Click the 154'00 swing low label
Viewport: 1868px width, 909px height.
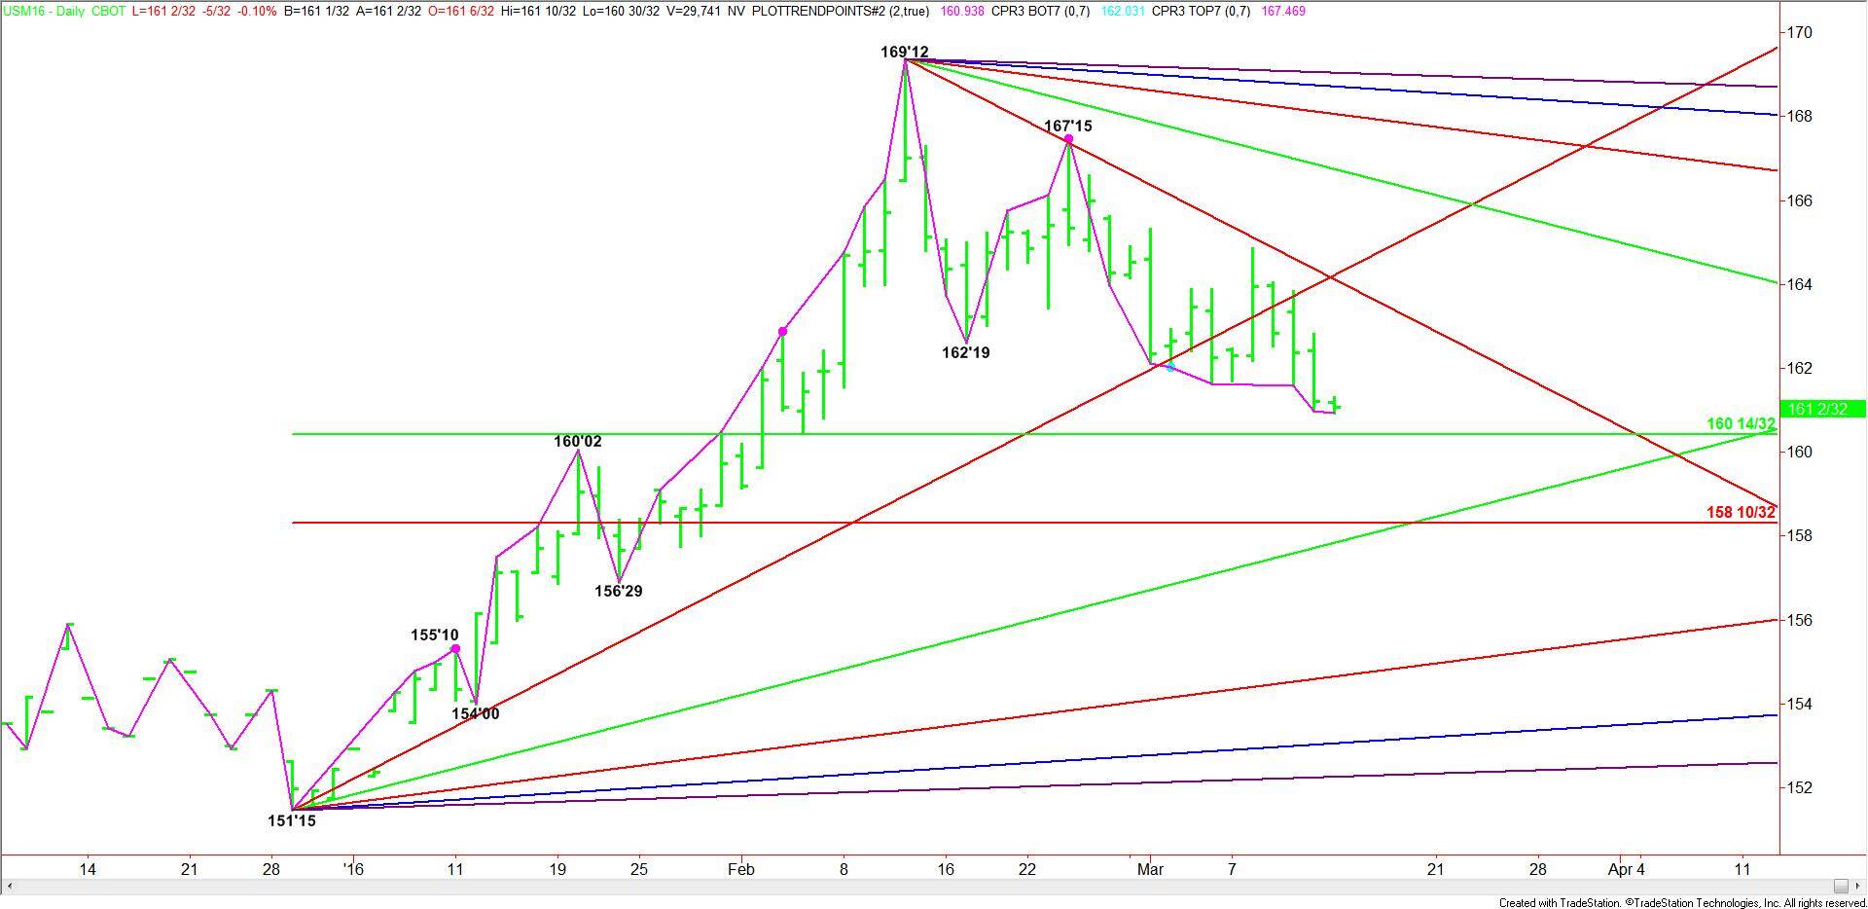tap(476, 714)
